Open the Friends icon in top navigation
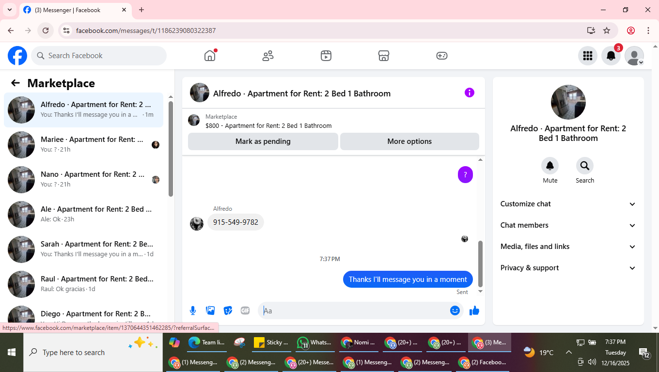 click(x=268, y=56)
